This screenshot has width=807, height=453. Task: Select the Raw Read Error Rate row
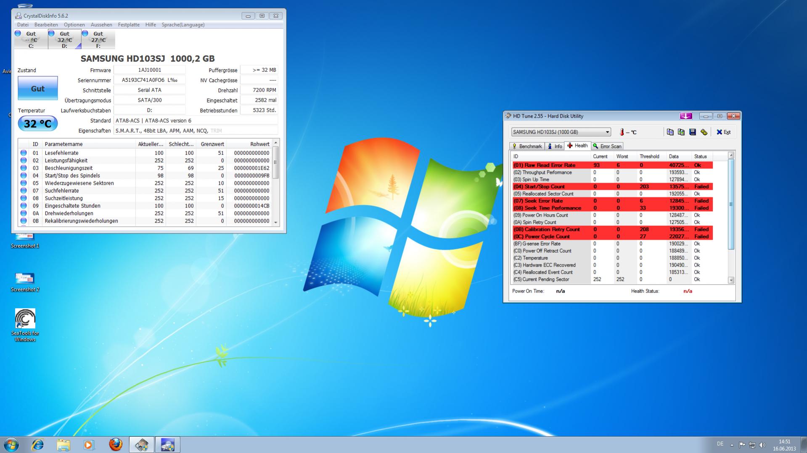(612, 165)
